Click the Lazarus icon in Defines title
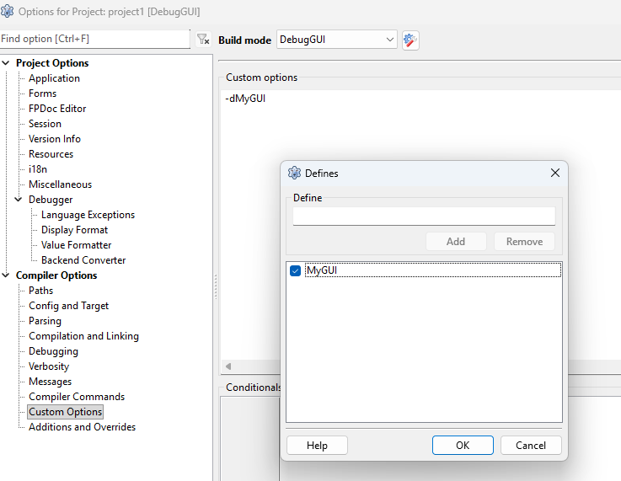Viewport: 621px width, 481px height. tap(294, 173)
